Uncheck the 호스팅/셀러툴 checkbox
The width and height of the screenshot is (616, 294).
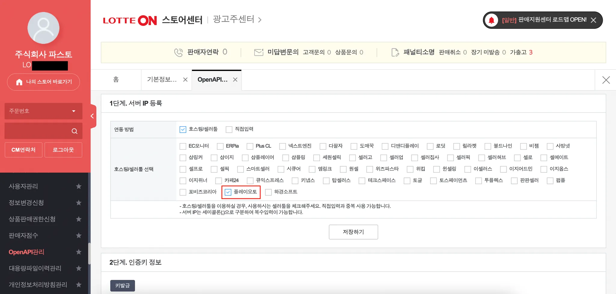click(x=183, y=130)
